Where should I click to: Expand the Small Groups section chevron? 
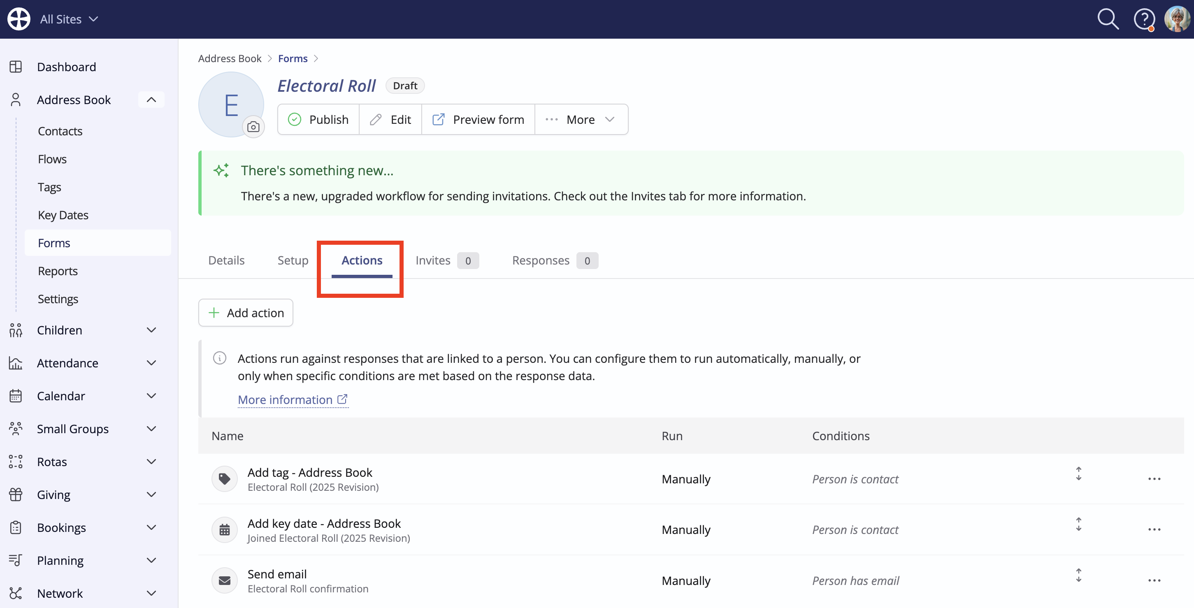click(151, 429)
